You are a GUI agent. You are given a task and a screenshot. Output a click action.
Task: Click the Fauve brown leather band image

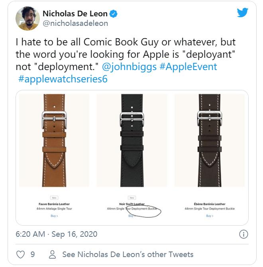click(x=54, y=140)
